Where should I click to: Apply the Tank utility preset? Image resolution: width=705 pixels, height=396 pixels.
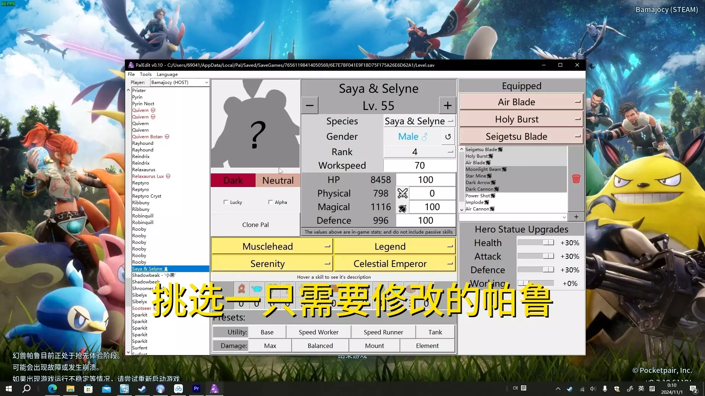click(x=435, y=332)
